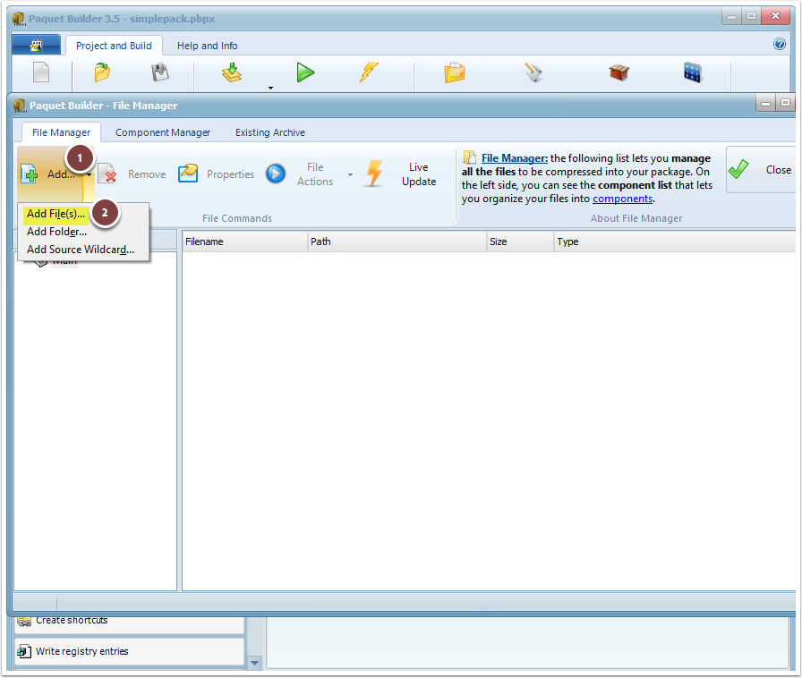The image size is (802, 678).
Task: Open project with the folder icon
Action: coord(102,72)
